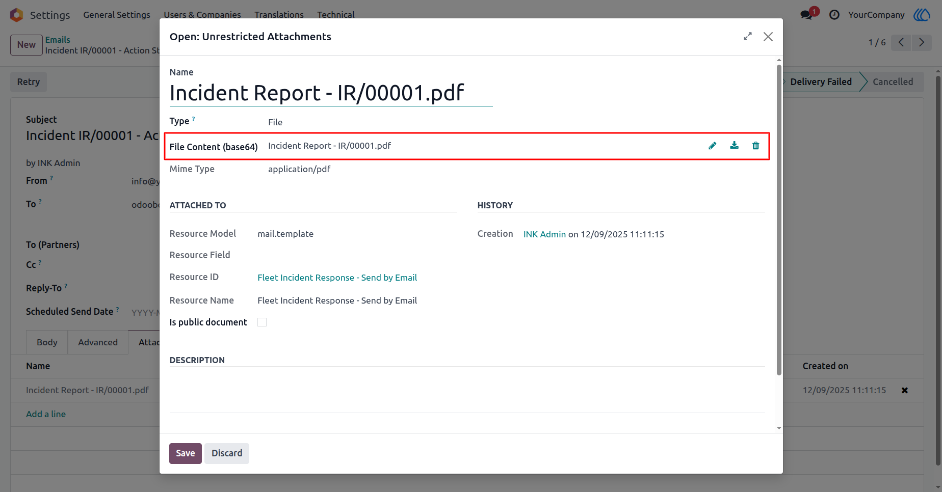The image size is (942, 492).
Task: Go back to Emails breadcrumb
Action: pos(58,40)
